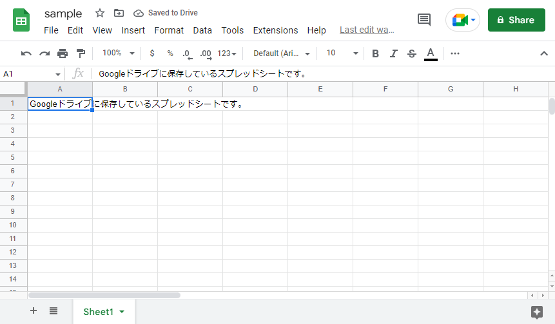Open the A1 name box dropdown

tap(58, 74)
